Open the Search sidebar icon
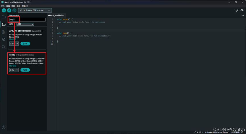The width and height of the screenshot is (246, 134). (x=4, y=47)
